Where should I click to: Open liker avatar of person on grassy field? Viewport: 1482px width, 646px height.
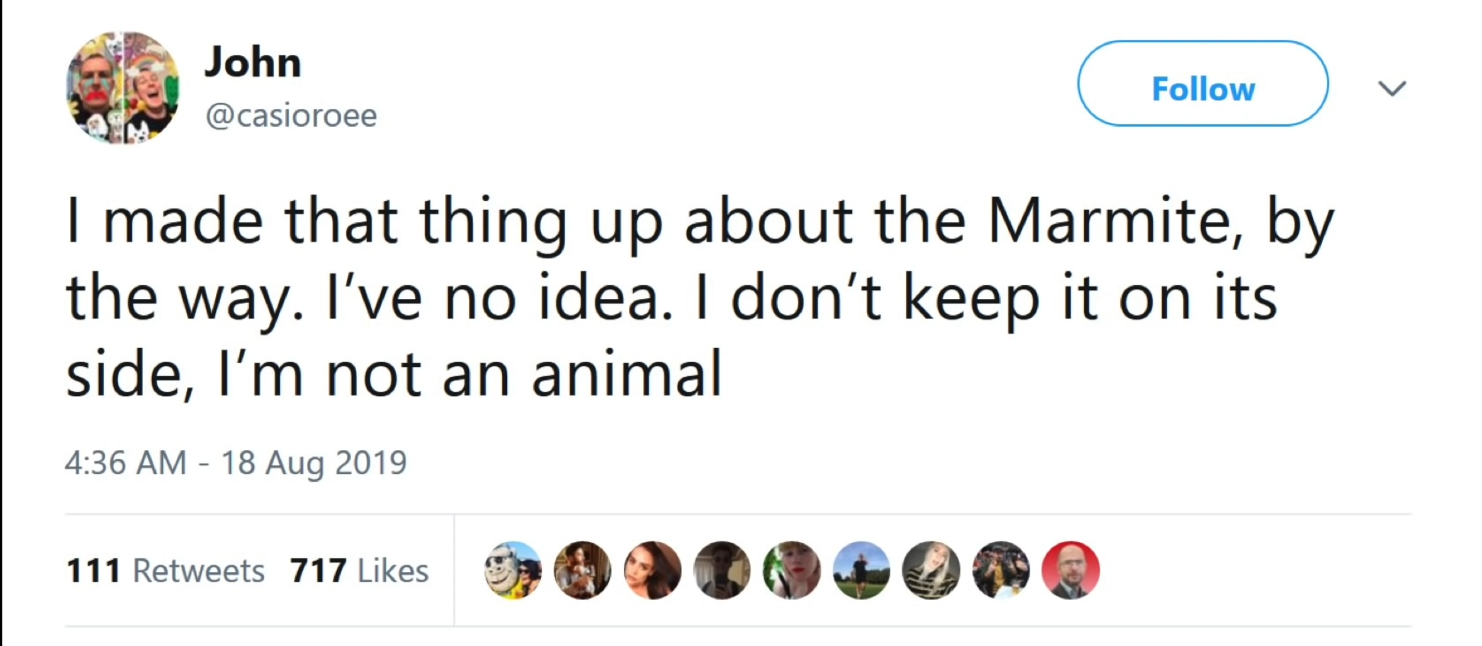(861, 570)
